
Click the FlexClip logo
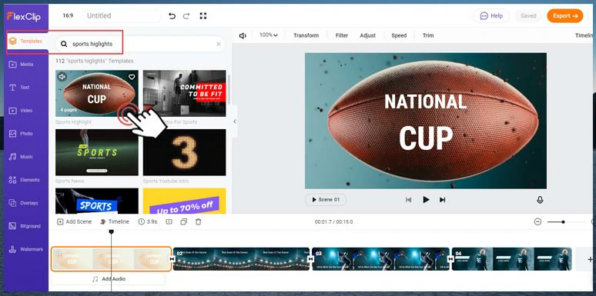point(24,16)
